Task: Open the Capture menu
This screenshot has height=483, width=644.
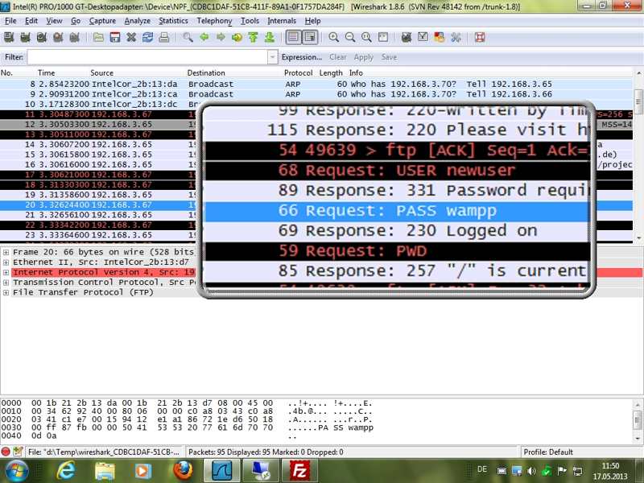Action: [102, 21]
